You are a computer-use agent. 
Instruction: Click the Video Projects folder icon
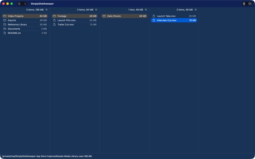click(5, 16)
